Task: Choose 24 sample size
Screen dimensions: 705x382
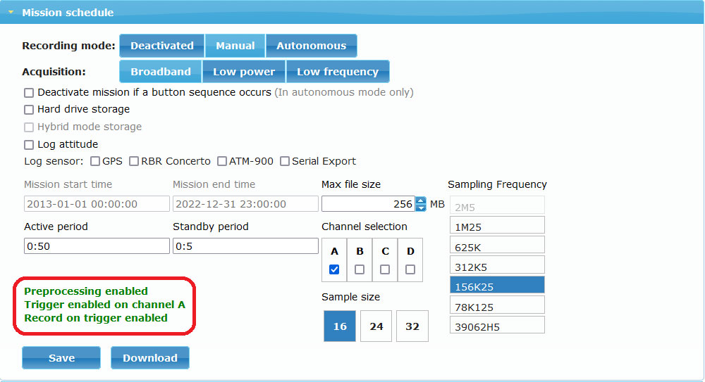Action: 376,326
